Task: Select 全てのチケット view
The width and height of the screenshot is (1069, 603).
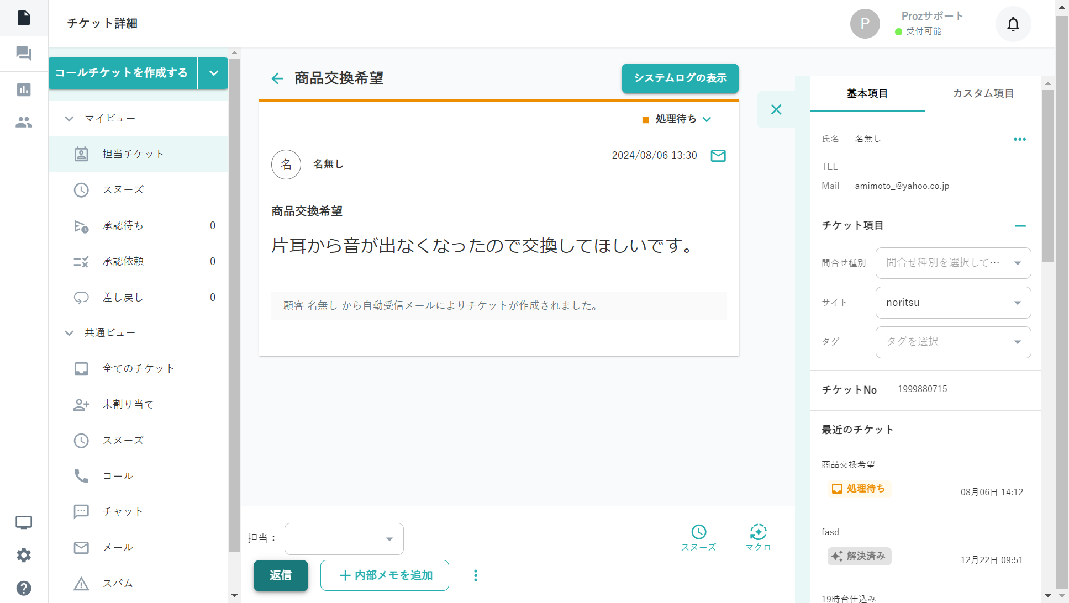Action: 138,368
